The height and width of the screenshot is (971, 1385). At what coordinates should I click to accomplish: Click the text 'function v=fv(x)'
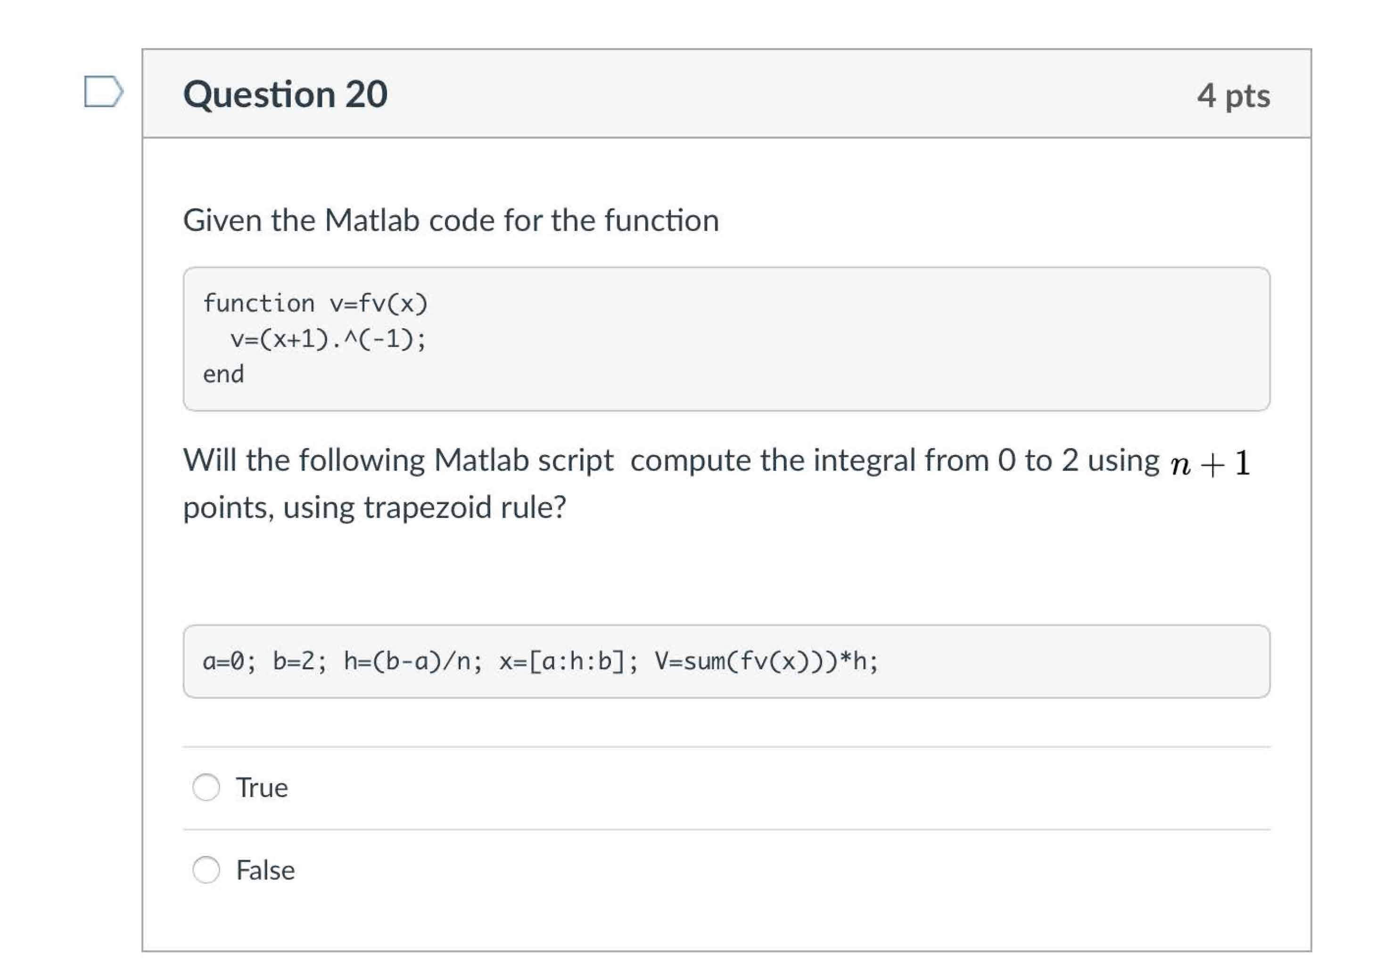(313, 302)
